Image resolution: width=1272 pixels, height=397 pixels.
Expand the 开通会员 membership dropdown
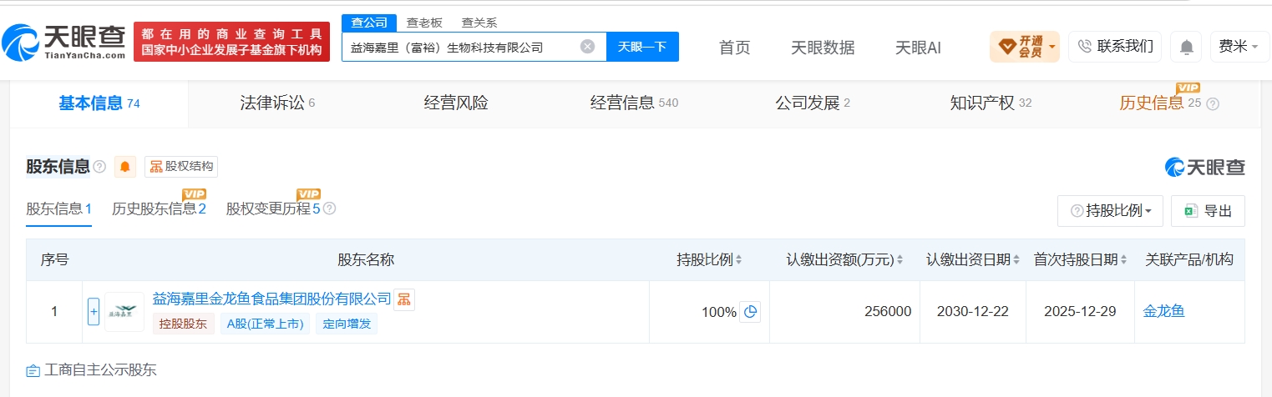pyautogui.click(x=1025, y=47)
